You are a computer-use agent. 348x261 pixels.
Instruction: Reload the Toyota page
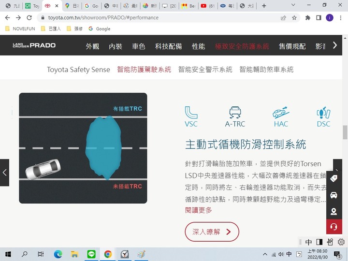pyautogui.click(x=29, y=18)
